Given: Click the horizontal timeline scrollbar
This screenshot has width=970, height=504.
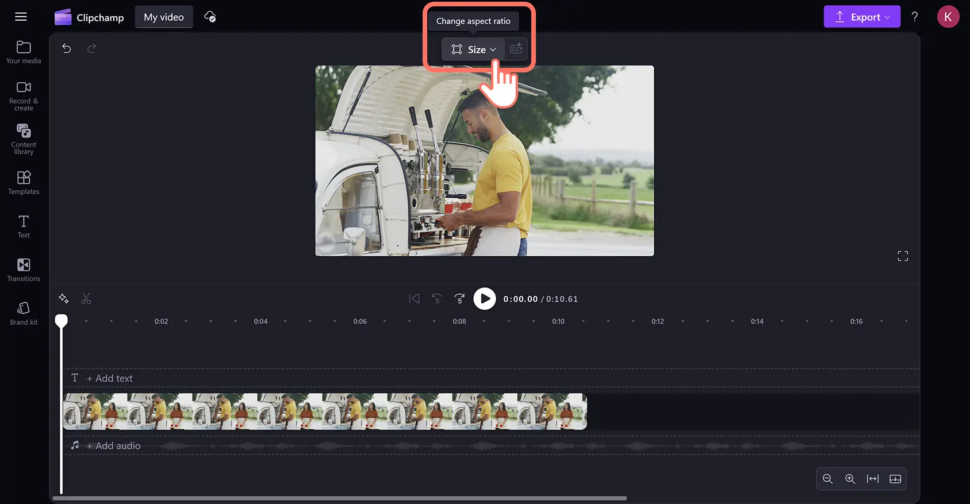Looking at the screenshot, I should point(339,498).
